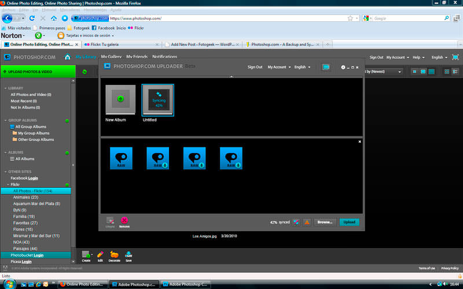Open the Create tool in bottom toolbar
Screen dimensions: 463x289
[x=86, y=256]
